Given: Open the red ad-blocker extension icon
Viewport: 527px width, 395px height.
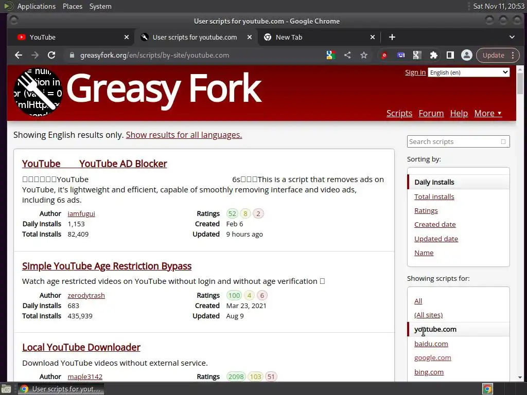Looking at the screenshot, I should pyautogui.click(x=384, y=55).
